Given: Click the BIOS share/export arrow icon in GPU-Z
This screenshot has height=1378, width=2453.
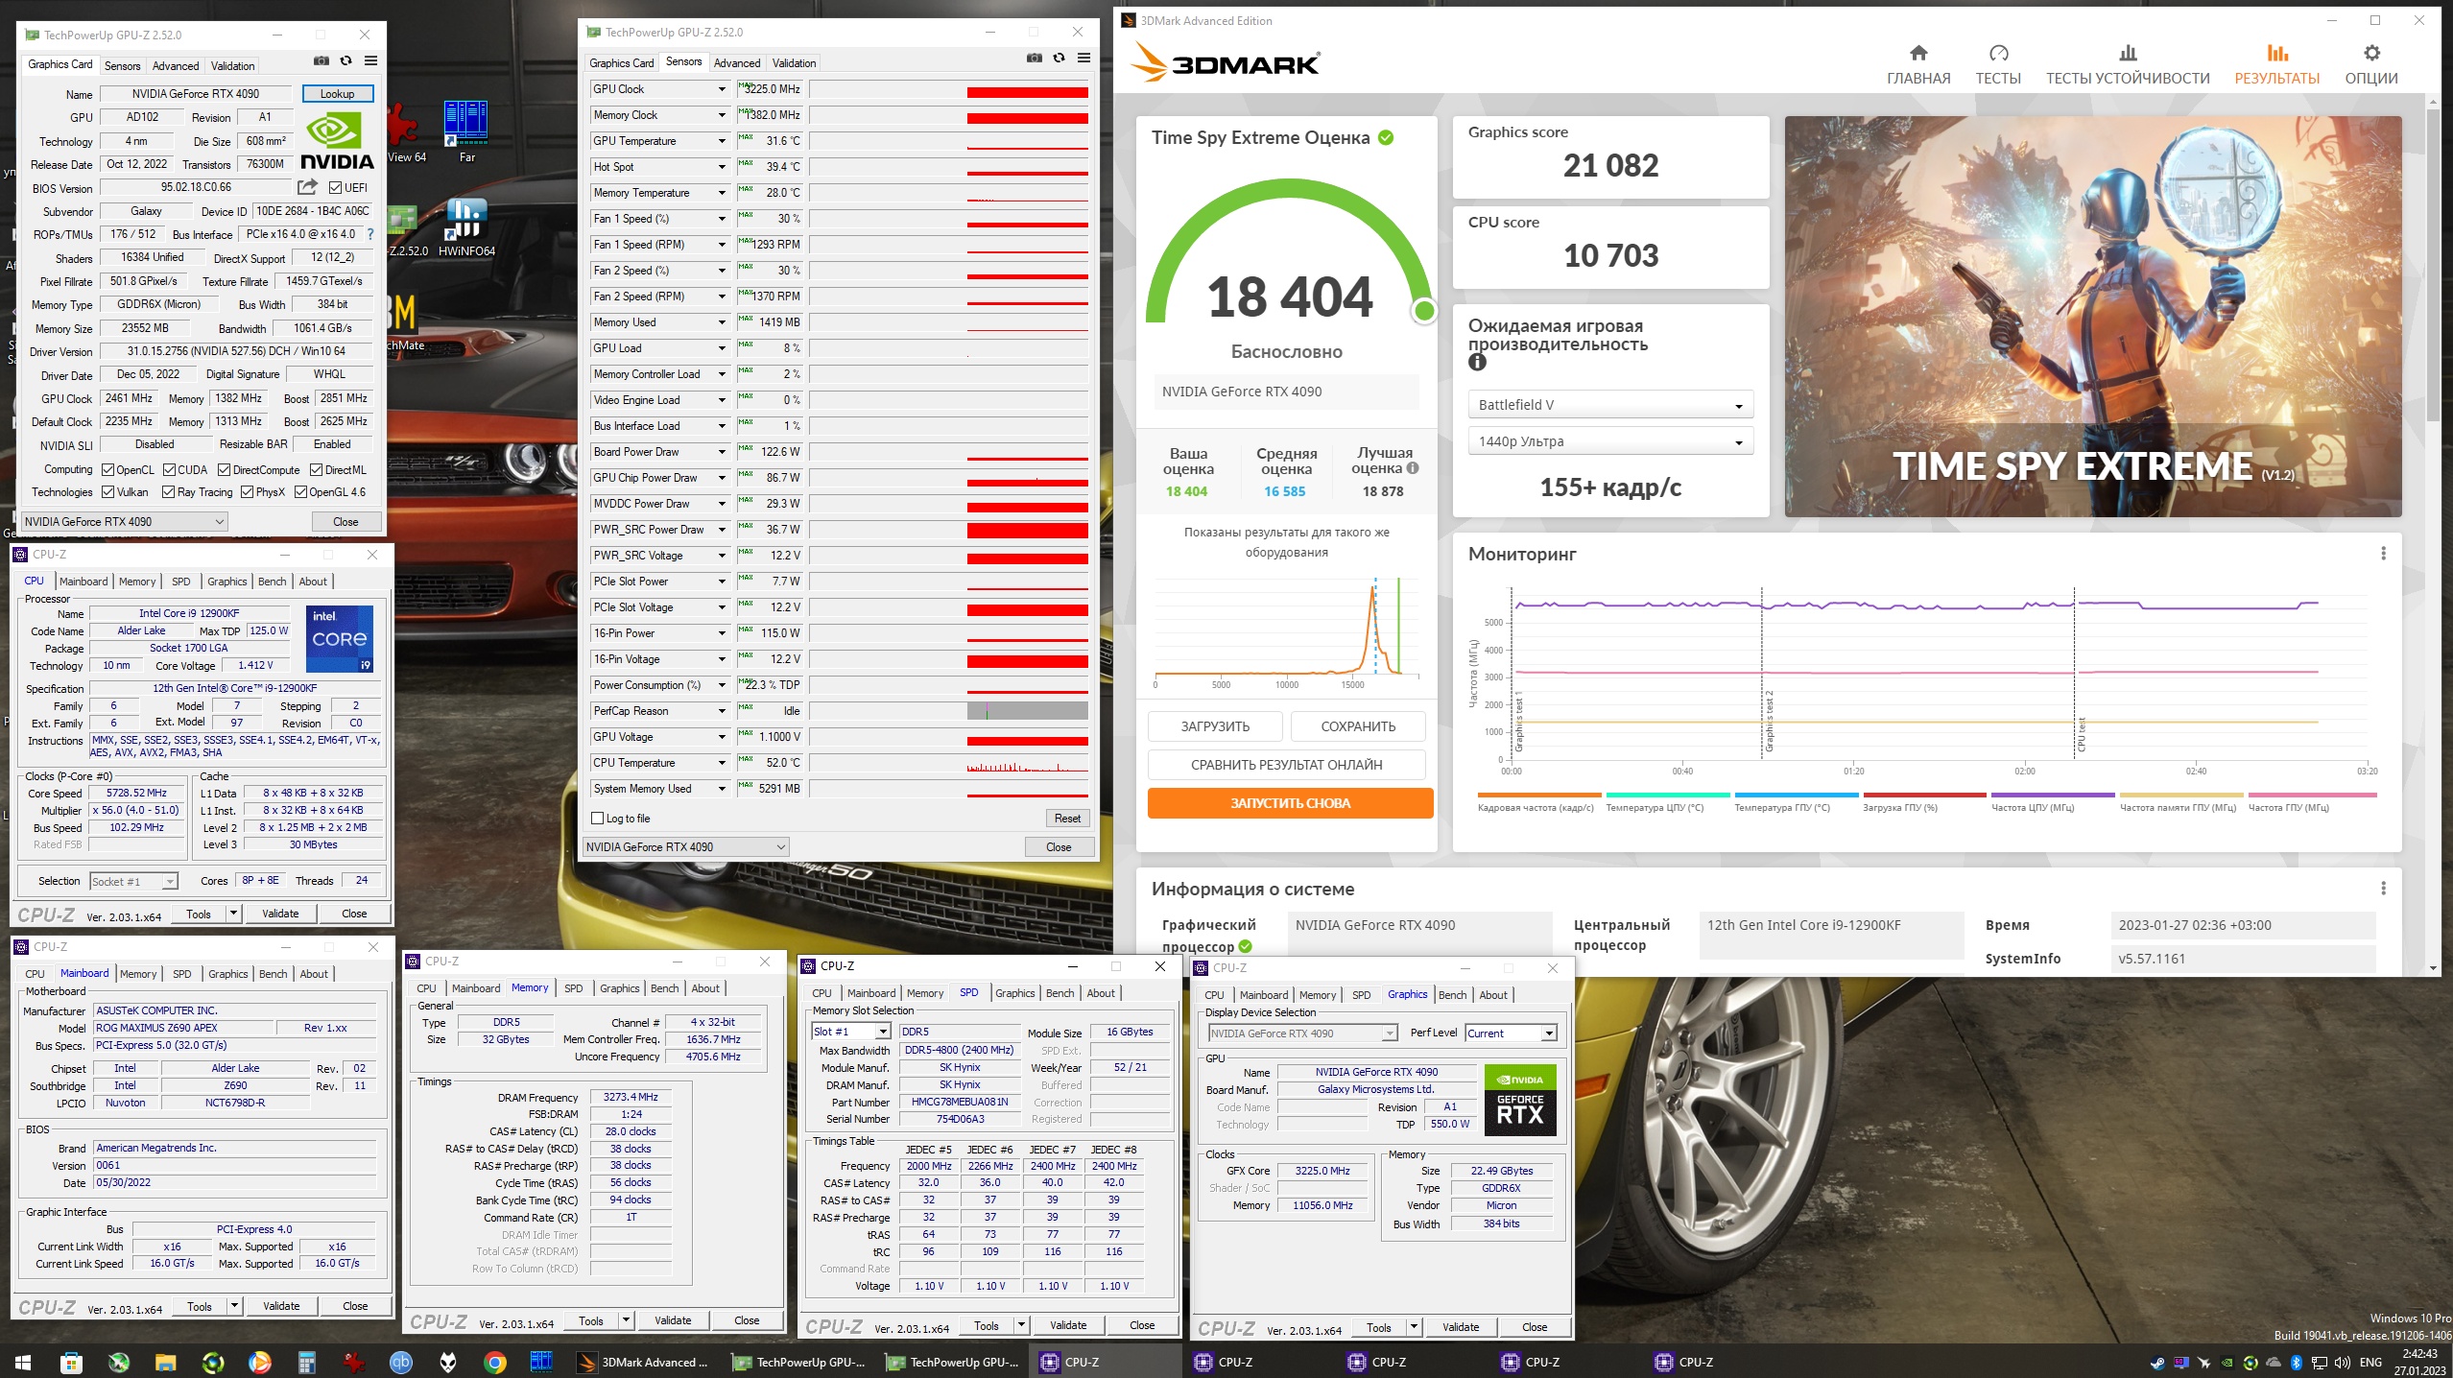Looking at the screenshot, I should pos(307,187).
